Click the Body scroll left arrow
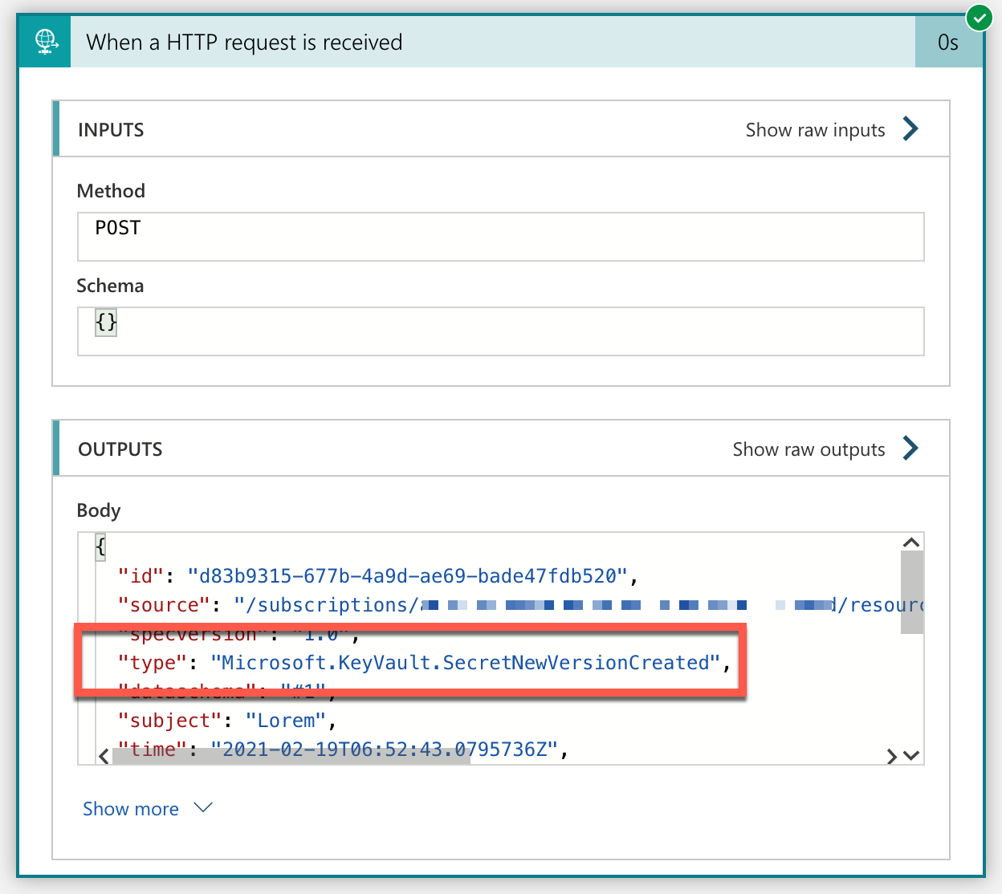Viewport: 1002px width, 894px height. click(x=104, y=756)
